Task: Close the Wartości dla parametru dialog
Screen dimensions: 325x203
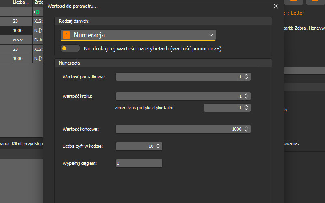Action: point(276,6)
